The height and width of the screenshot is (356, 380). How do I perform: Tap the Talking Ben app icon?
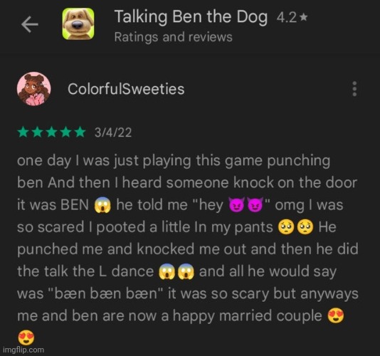click(x=78, y=23)
